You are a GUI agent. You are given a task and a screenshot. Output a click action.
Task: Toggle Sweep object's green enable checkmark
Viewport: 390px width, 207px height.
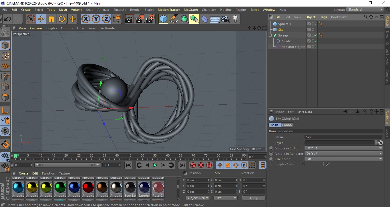pos(315,35)
